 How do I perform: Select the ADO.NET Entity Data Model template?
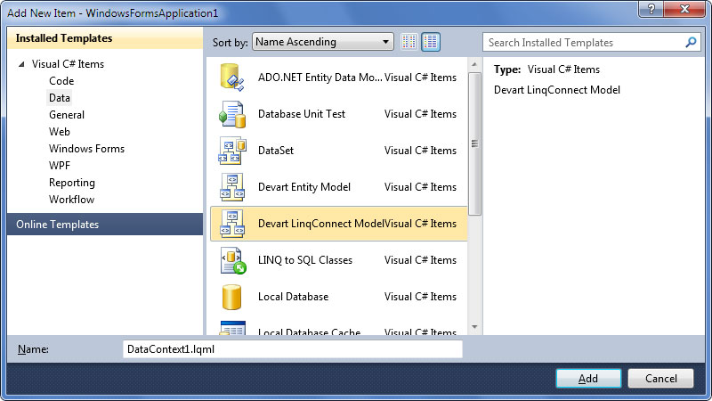coord(320,78)
